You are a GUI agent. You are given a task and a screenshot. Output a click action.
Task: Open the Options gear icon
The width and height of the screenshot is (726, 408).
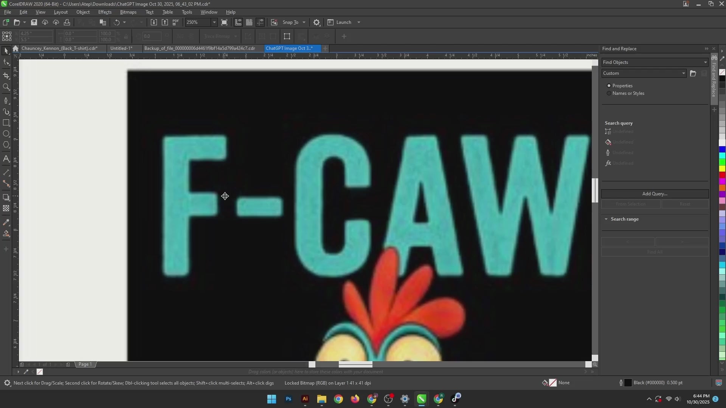pyautogui.click(x=316, y=22)
